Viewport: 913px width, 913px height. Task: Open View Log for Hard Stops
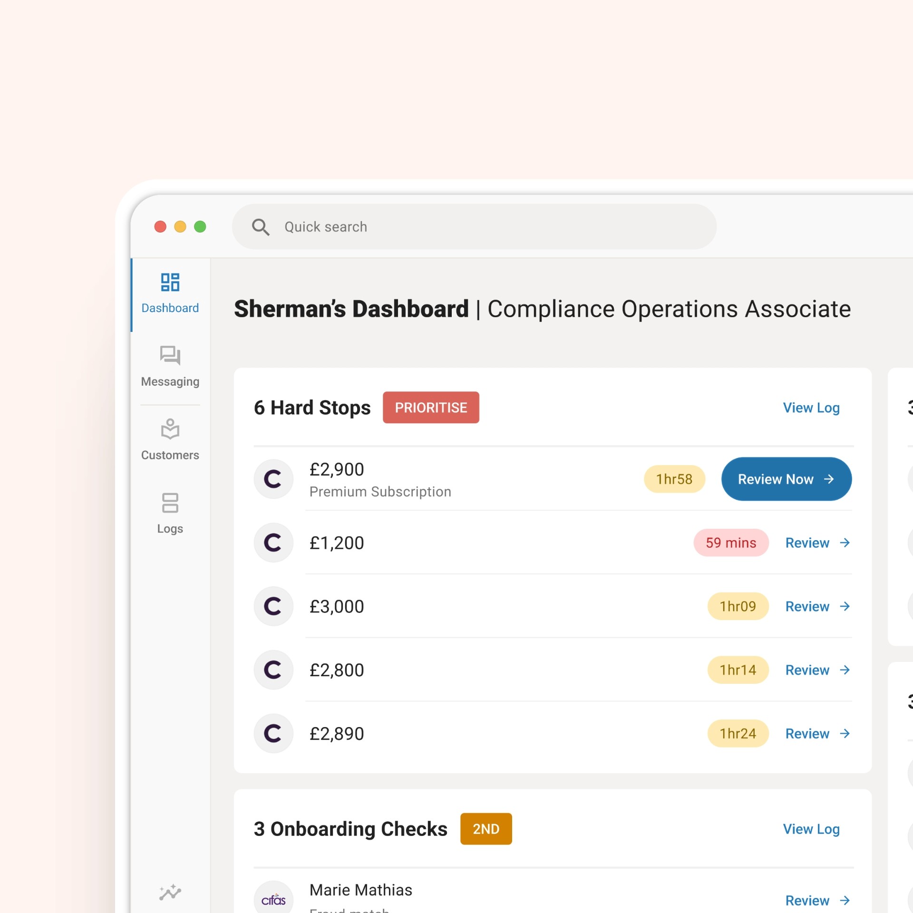click(811, 408)
